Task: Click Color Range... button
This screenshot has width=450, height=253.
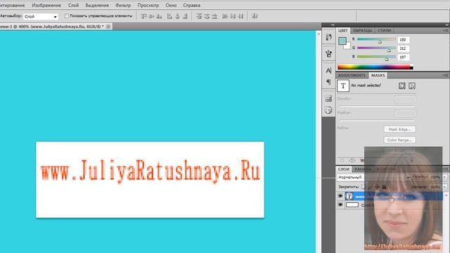Action: (399, 140)
